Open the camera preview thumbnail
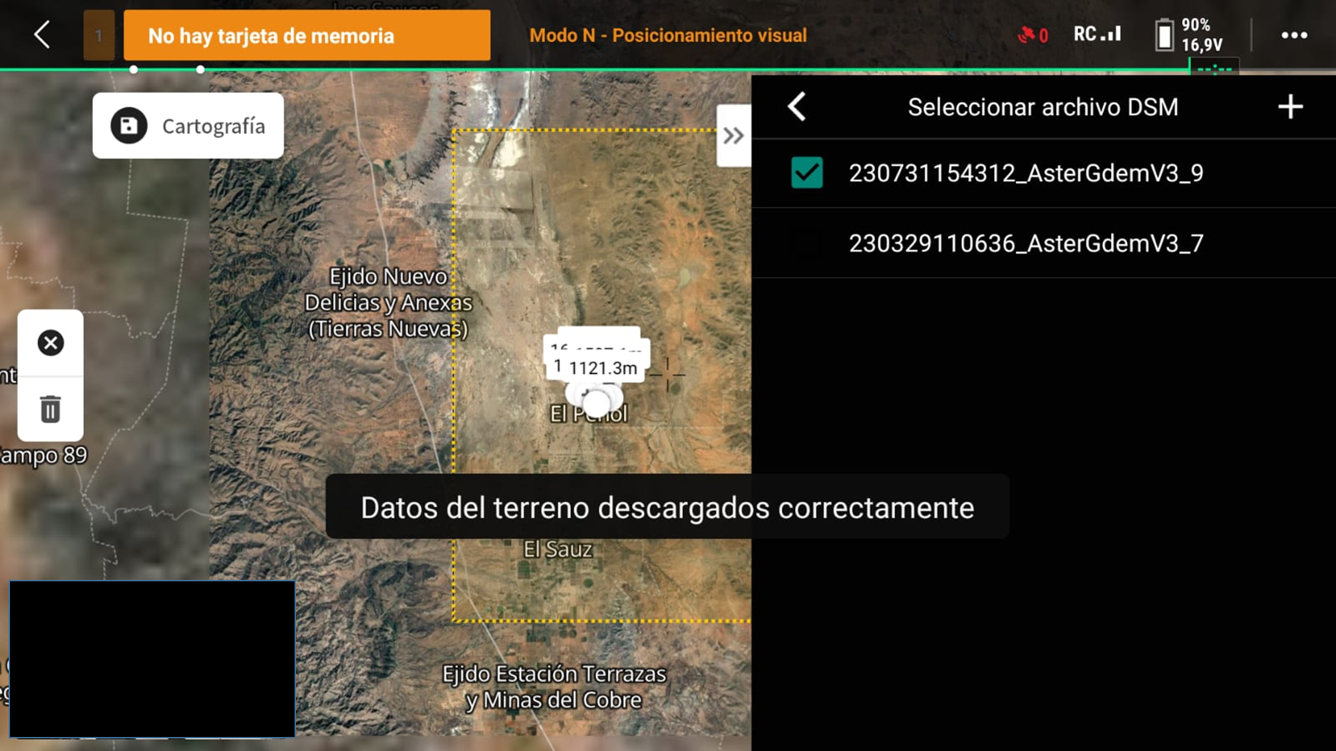The image size is (1336, 751). (x=152, y=659)
